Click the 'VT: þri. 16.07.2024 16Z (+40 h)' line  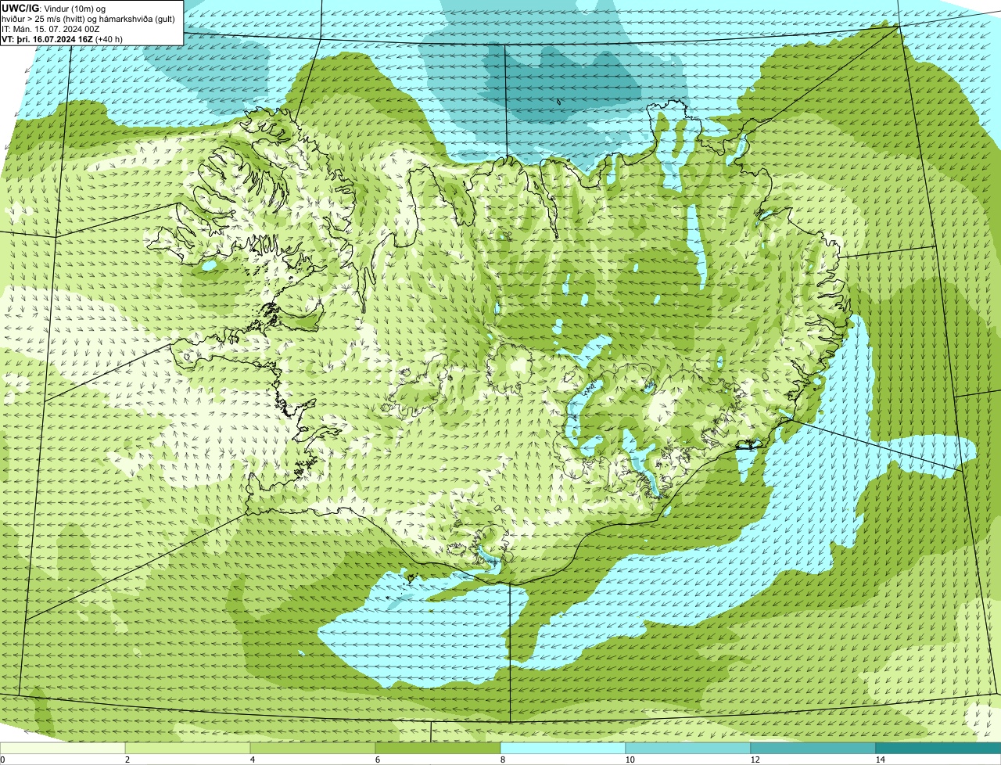(x=62, y=38)
